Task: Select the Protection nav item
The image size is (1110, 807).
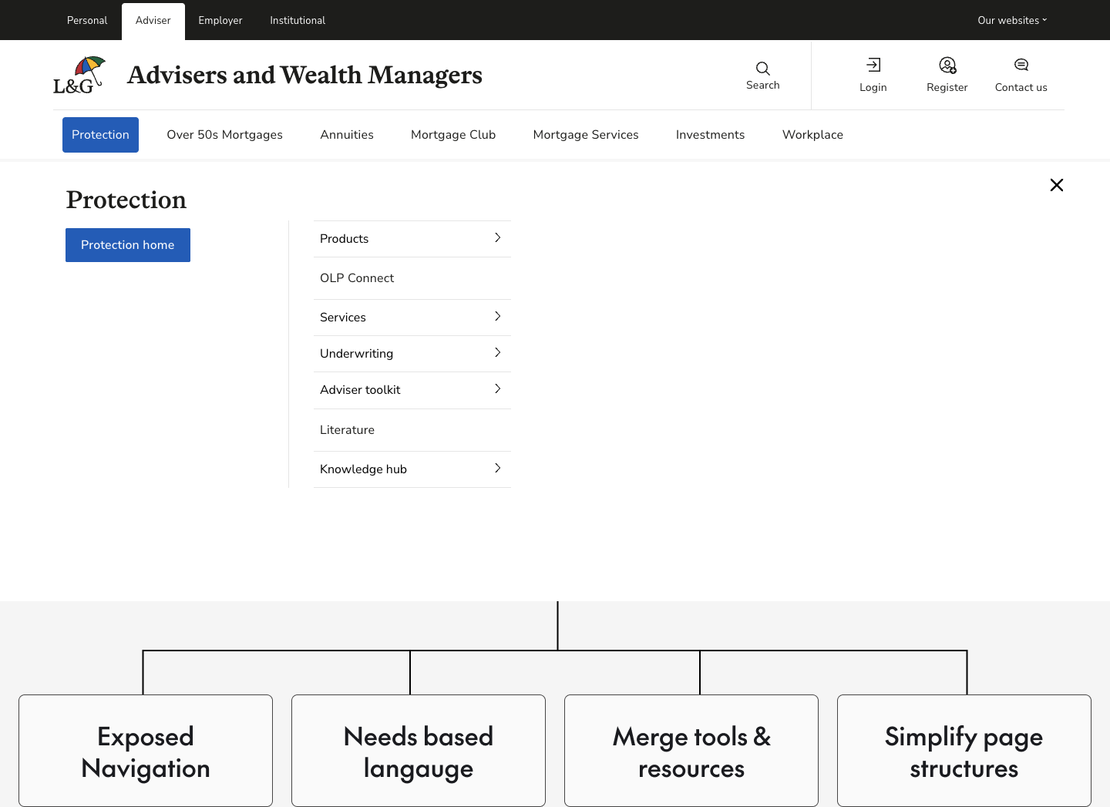Action: point(100,135)
